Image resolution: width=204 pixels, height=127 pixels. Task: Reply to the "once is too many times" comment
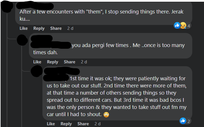tap(53, 62)
